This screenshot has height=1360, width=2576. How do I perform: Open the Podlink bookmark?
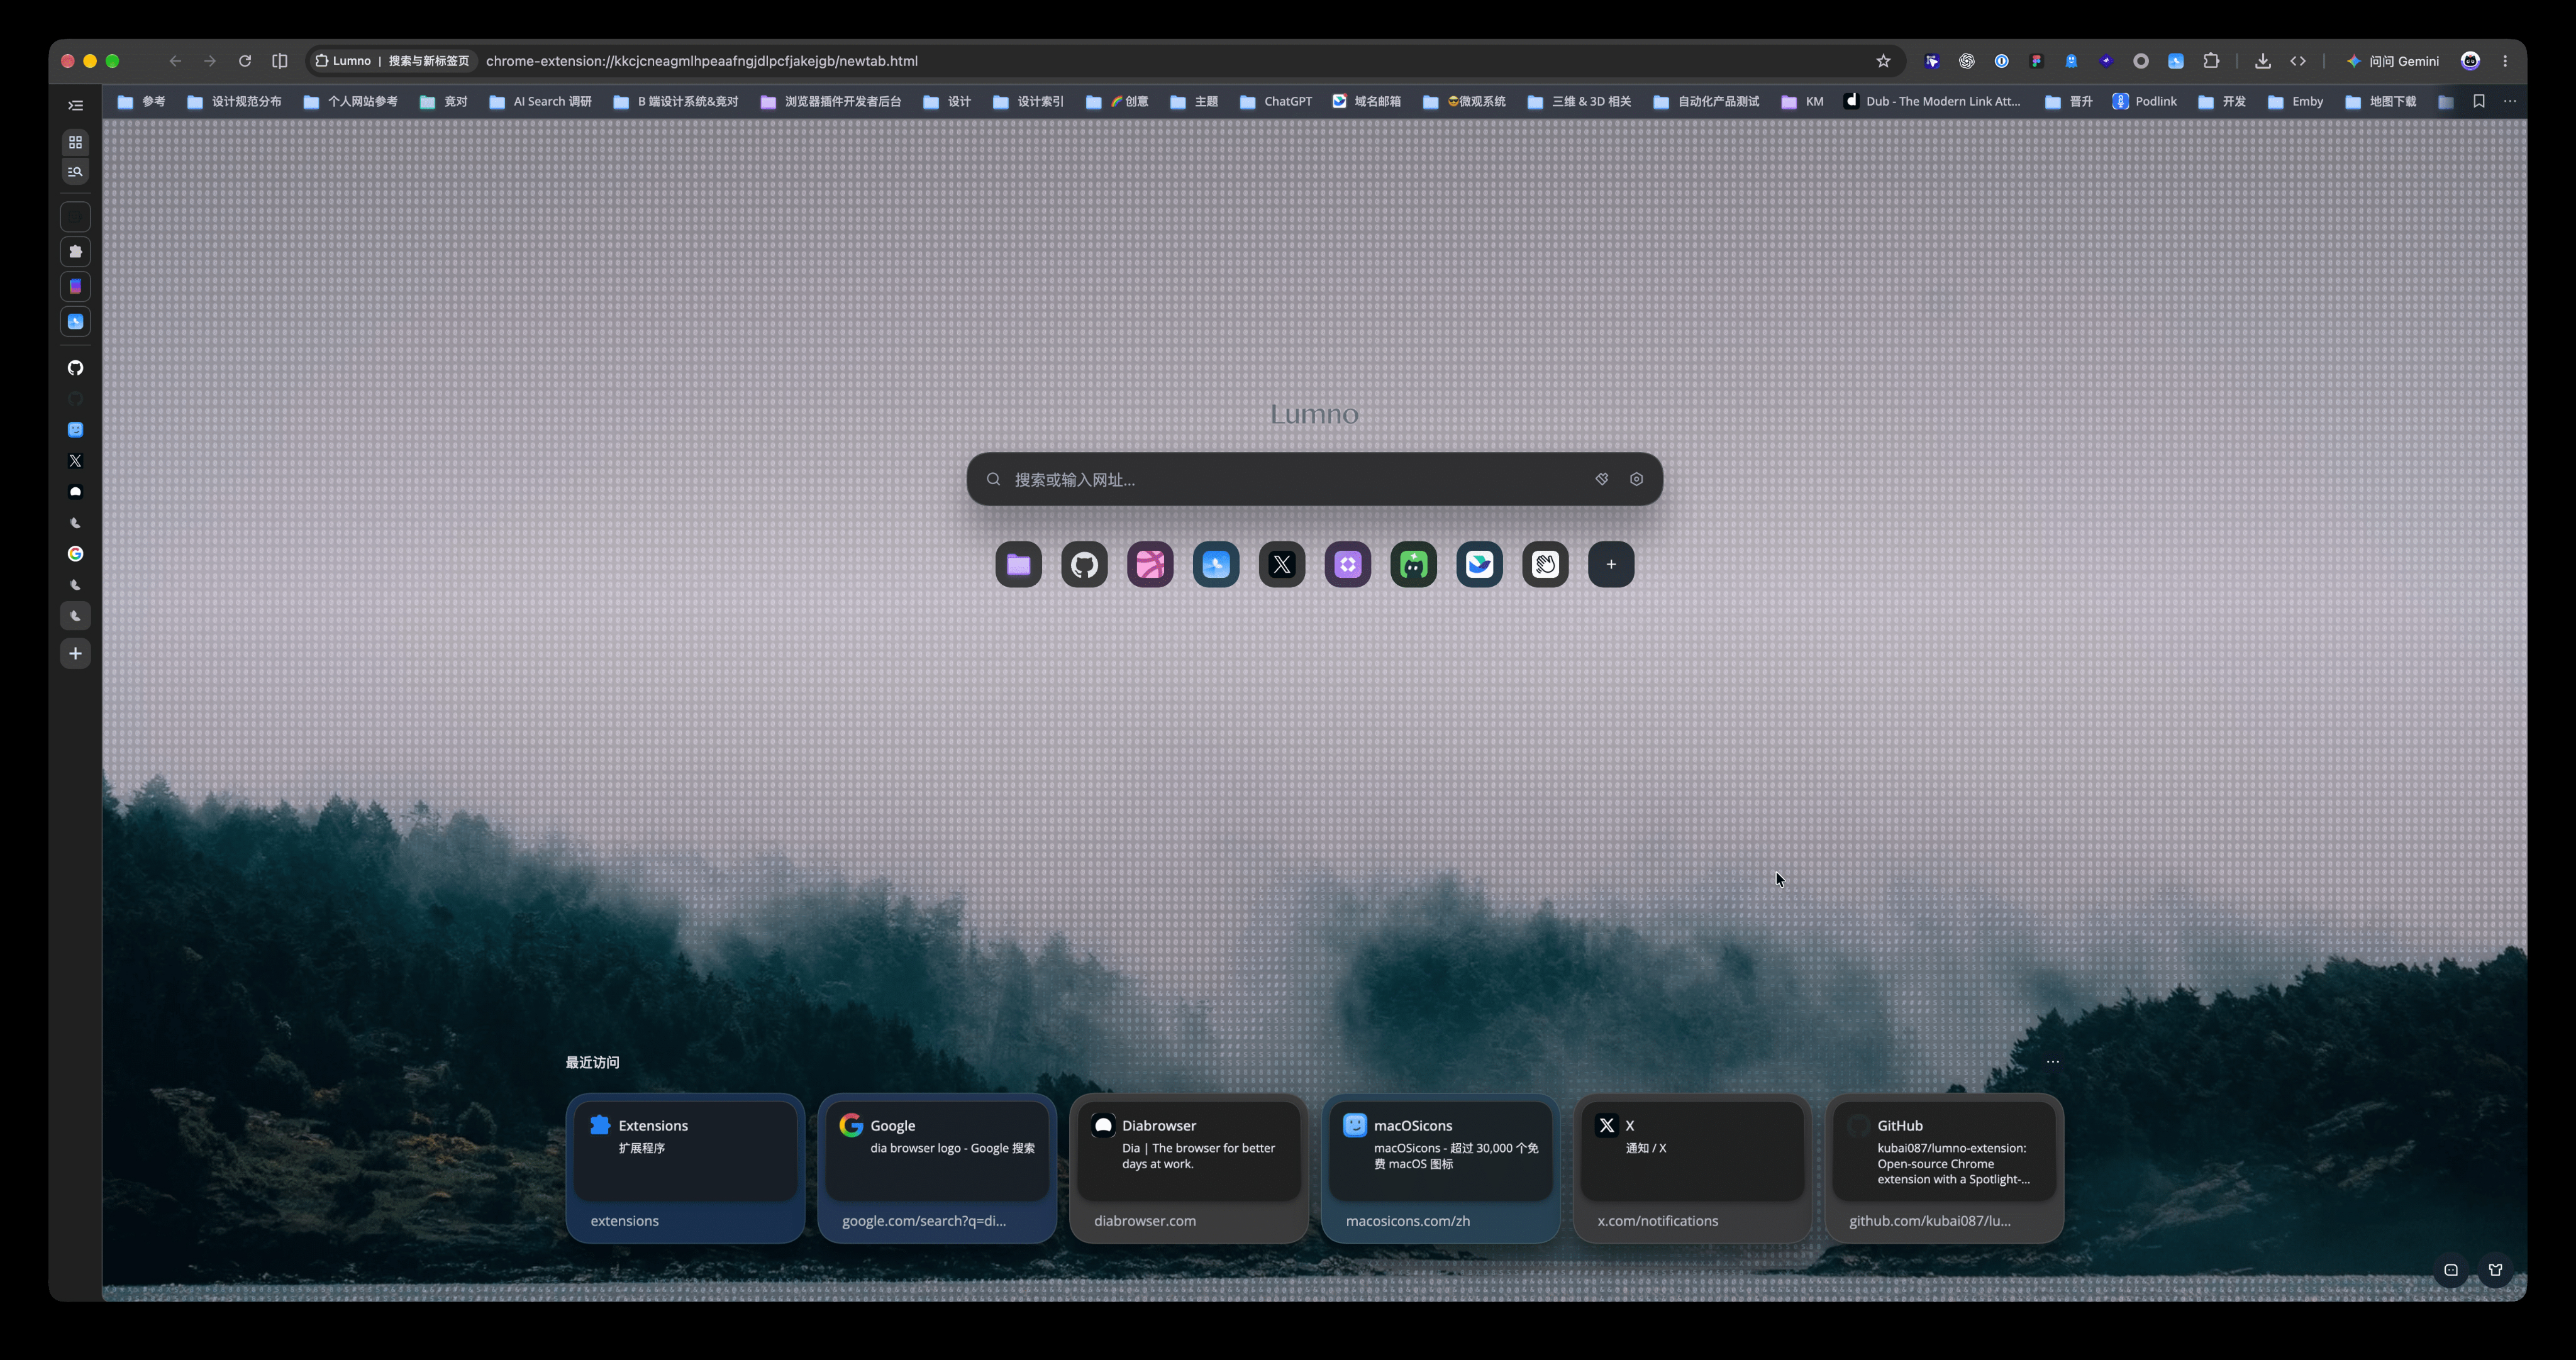click(x=2144, y=101)
